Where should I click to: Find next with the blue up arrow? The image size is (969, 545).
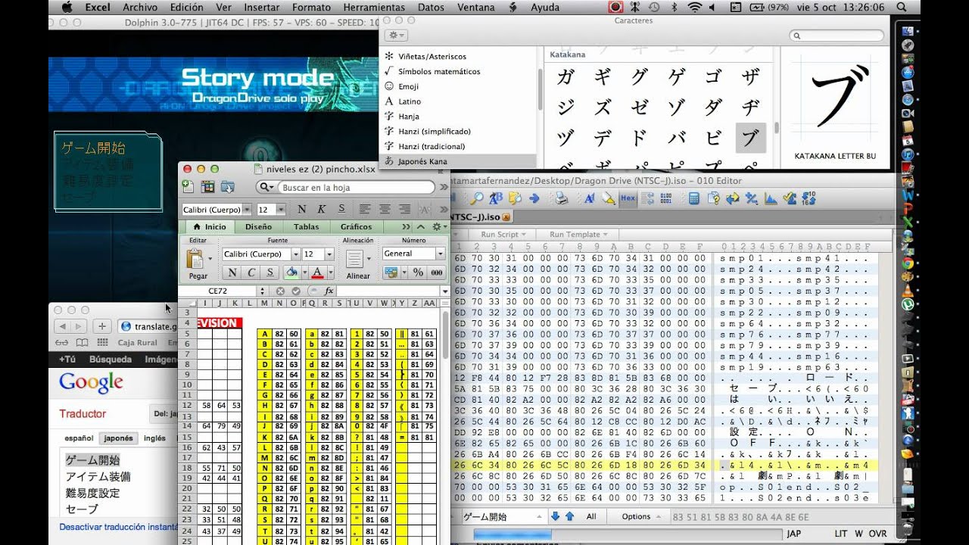point(568,516)
